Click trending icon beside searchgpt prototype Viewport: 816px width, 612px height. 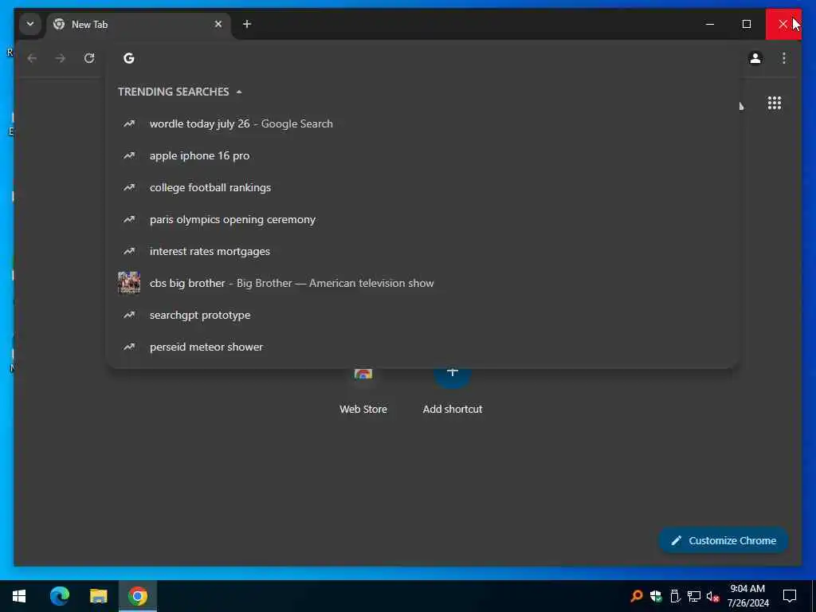[x=128, y=315]
